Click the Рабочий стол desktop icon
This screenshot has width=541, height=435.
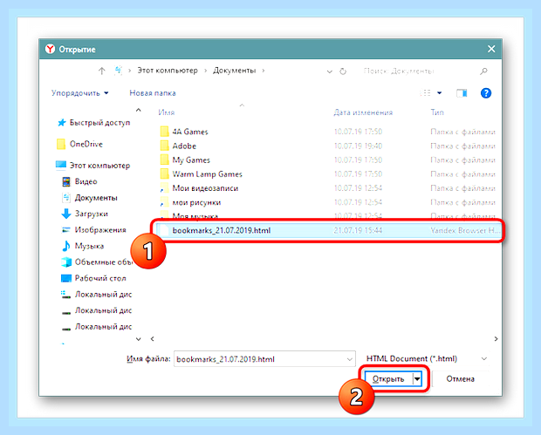tap(66, 278)
